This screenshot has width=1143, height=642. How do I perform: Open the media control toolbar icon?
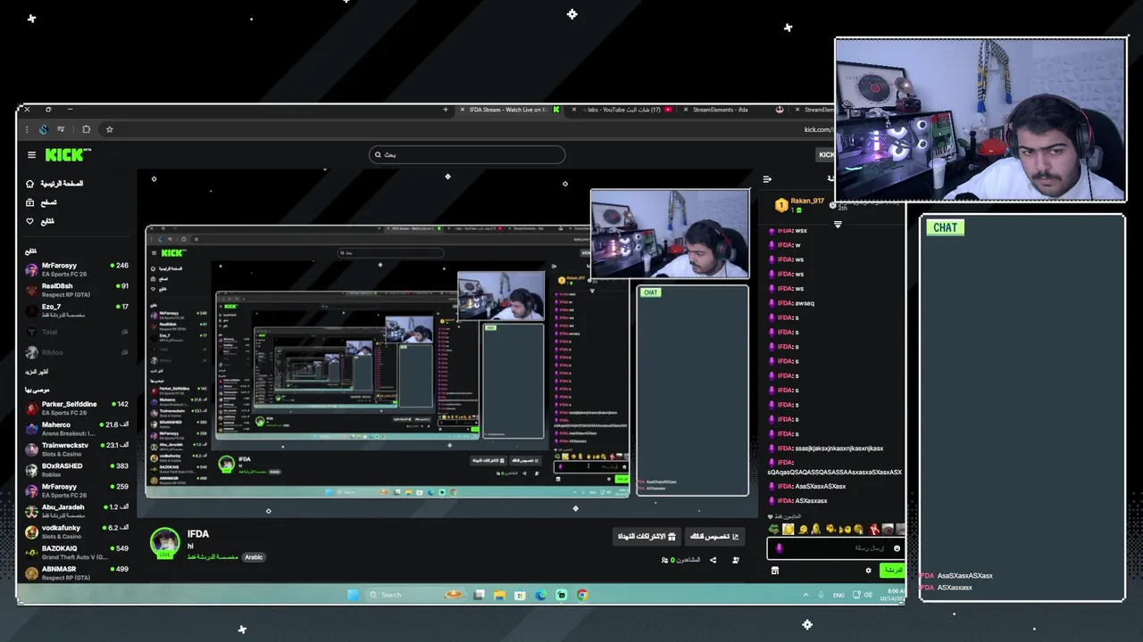coord(61,129)
